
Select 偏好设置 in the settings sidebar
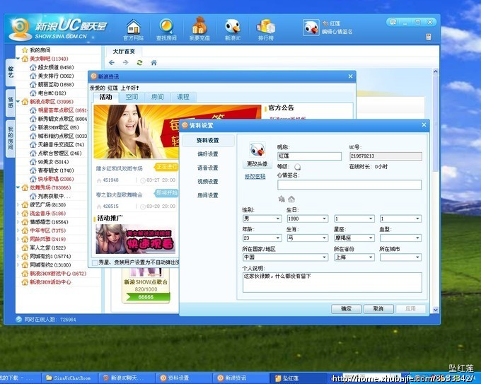pos(208,154)
